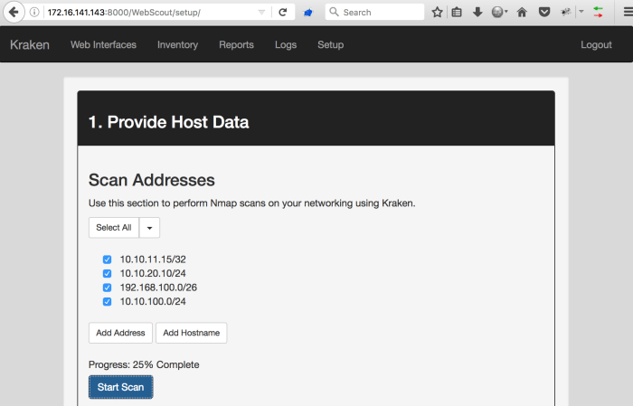Click the '10.10.20.10/24' address label
Screen dimensions: 633x406
pyautogui.click(x=153, y=274)
